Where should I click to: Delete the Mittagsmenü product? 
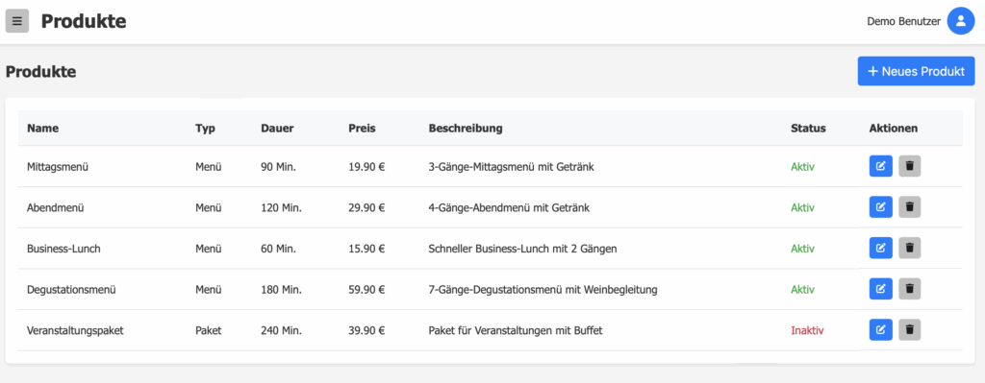point(910,167)
